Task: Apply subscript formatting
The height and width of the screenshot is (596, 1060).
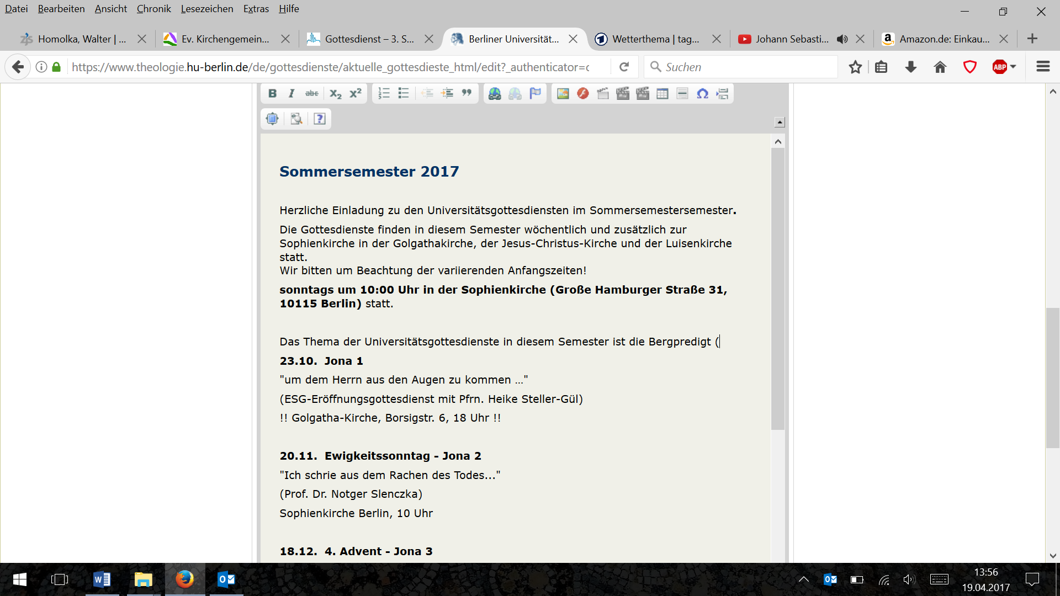Action: pyautogui.click(x=335, y=93)
